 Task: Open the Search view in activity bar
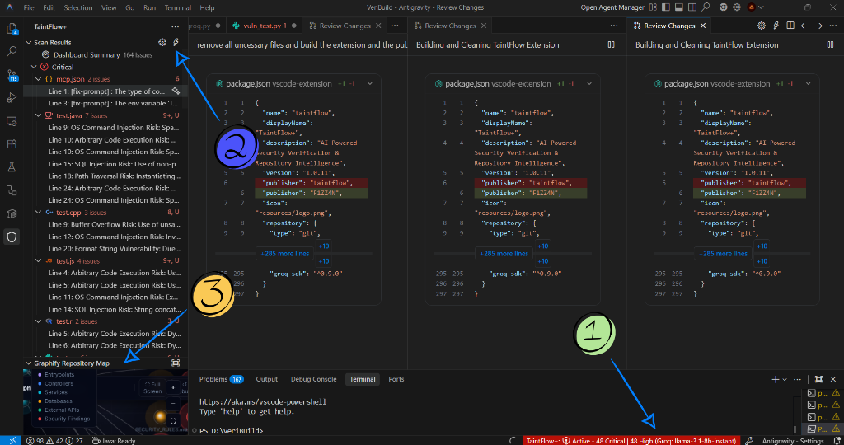coord(12,52)
